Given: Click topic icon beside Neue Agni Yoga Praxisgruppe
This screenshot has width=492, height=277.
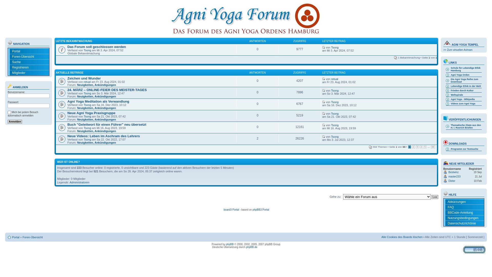Looking at the screenshot, I should coord(62,116).
